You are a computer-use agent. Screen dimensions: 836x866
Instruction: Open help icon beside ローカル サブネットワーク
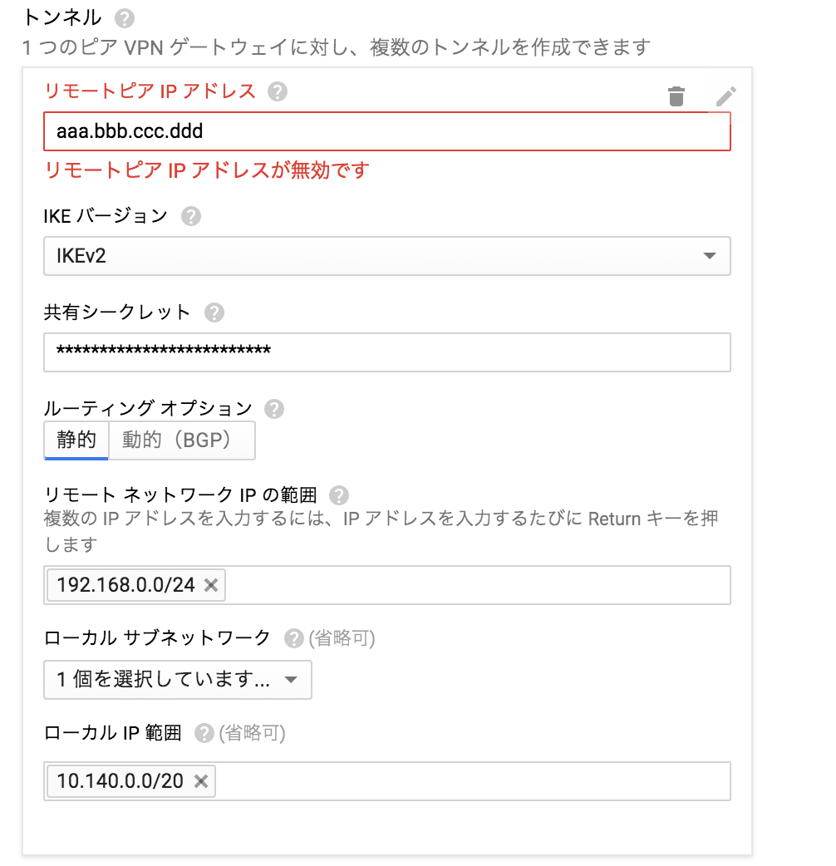point(293,638)
